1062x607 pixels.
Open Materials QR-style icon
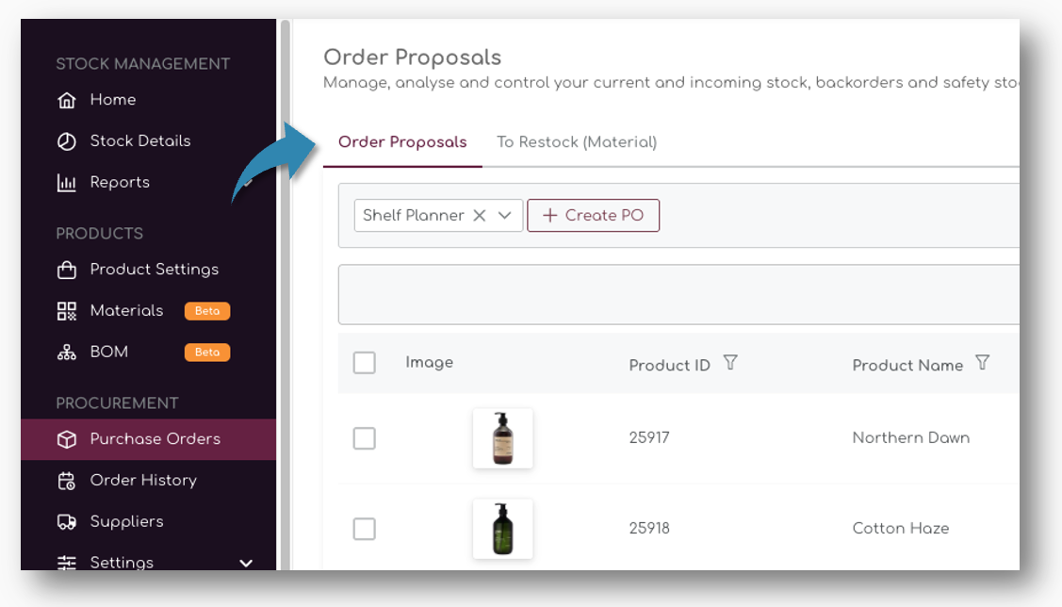pos(66,311)
